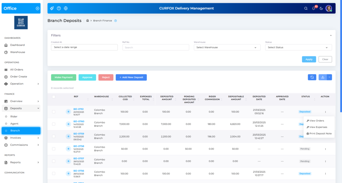Select the Rider radio item under Deposits
This screenshot has width=342, height=183.
coord(6,117)
